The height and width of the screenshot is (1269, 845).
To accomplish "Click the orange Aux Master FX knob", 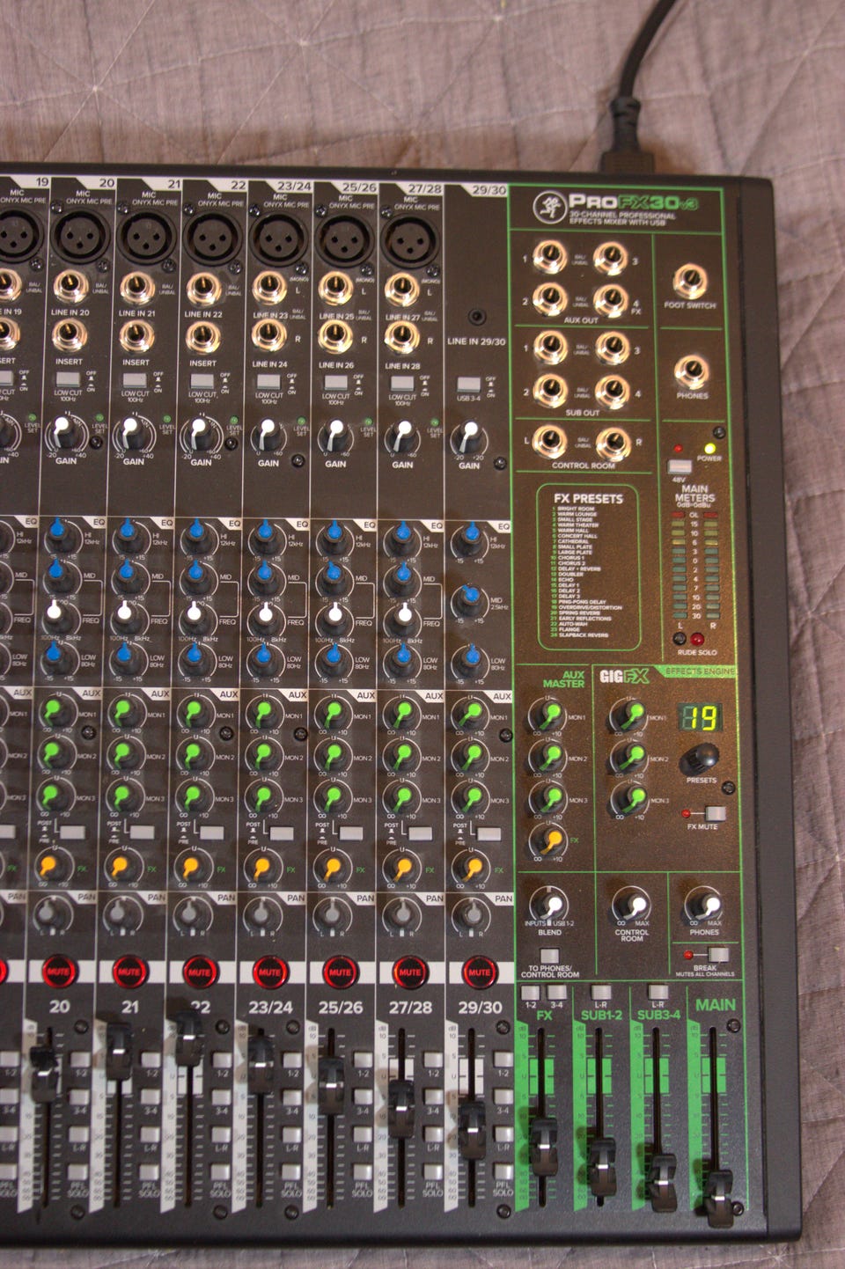I will [551, 841].
